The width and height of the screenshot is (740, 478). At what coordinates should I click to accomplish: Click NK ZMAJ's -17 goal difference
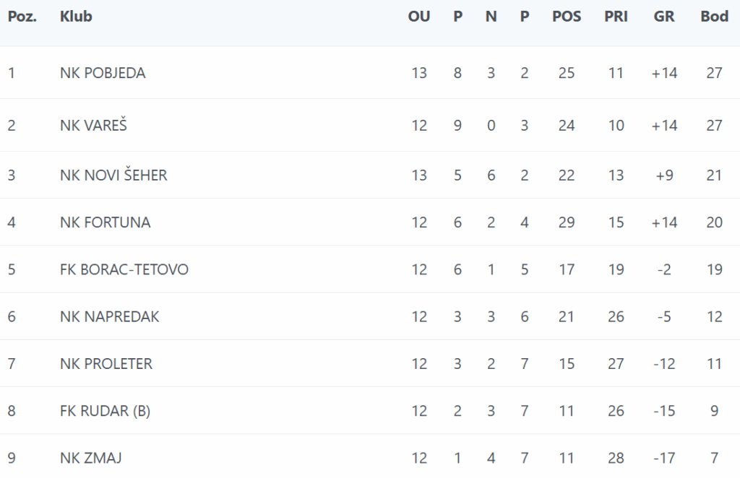tap(664, 458)
